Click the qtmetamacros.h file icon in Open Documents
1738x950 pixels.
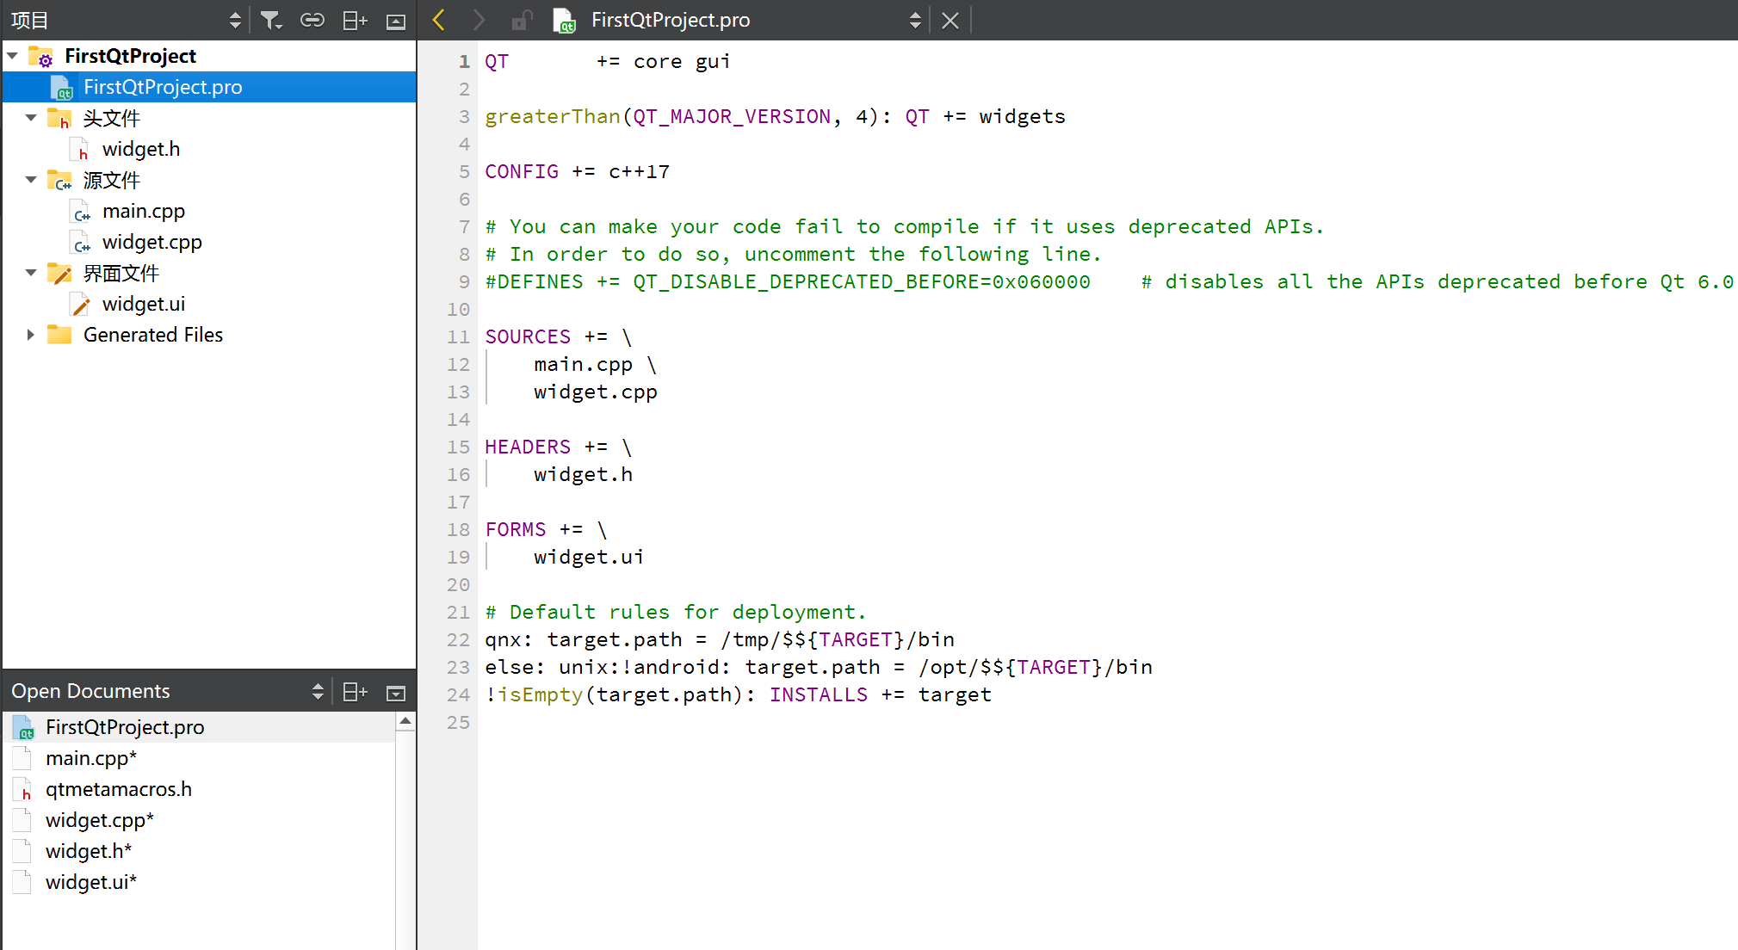click(23, 789)
